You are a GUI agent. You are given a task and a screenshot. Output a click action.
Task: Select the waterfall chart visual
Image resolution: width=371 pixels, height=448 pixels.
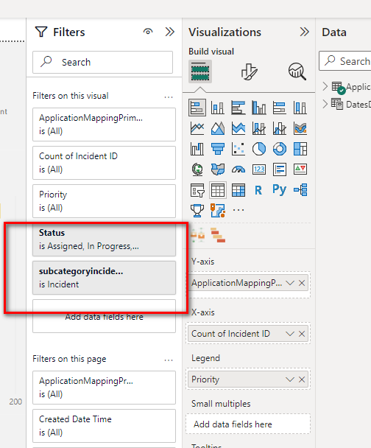(x=197, y=149)
